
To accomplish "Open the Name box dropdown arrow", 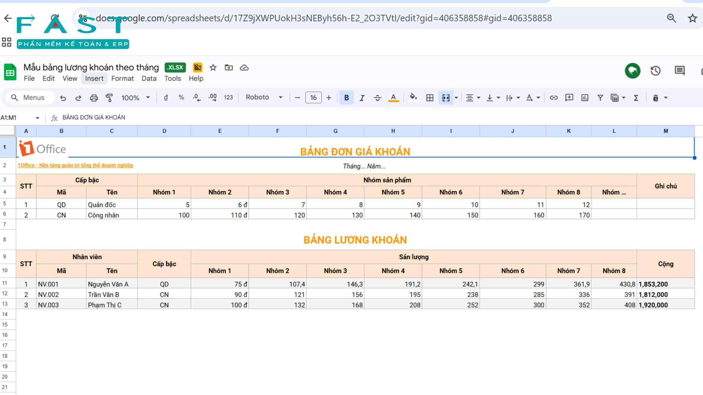I will (37, 118).
